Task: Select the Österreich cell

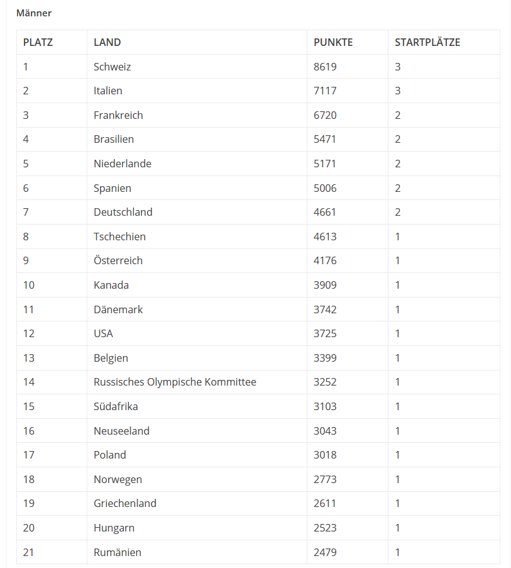Action: pyautogui.click(x=118, y=260)
